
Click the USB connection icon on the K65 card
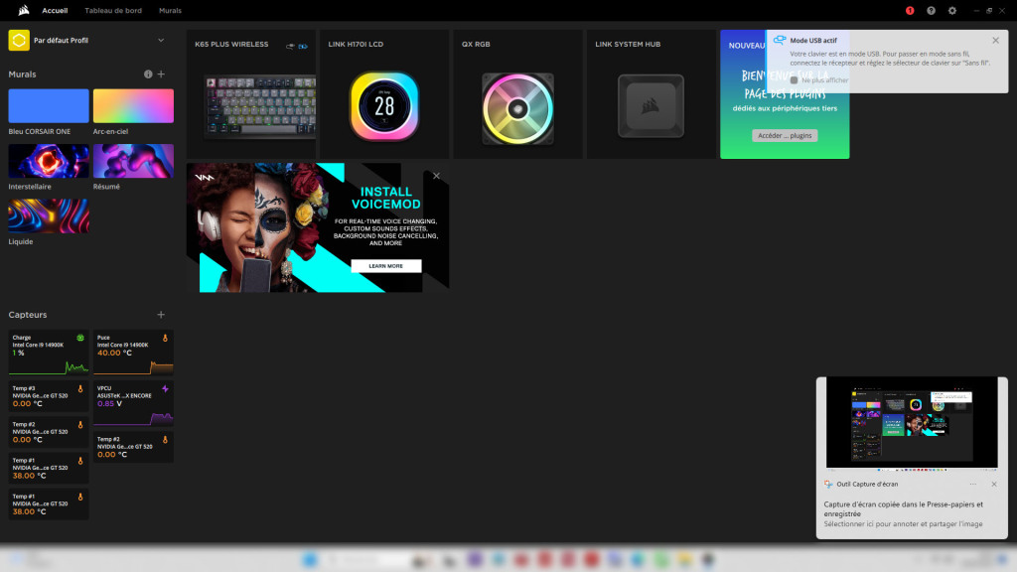tap(291, 46)
